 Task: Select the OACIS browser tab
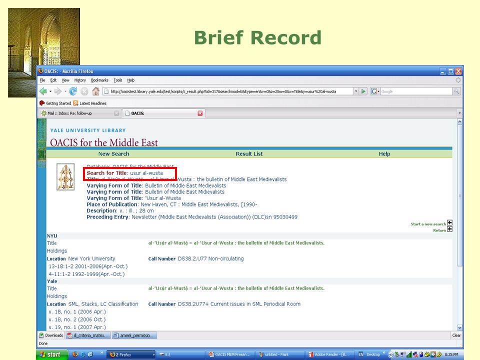point(163,113)
